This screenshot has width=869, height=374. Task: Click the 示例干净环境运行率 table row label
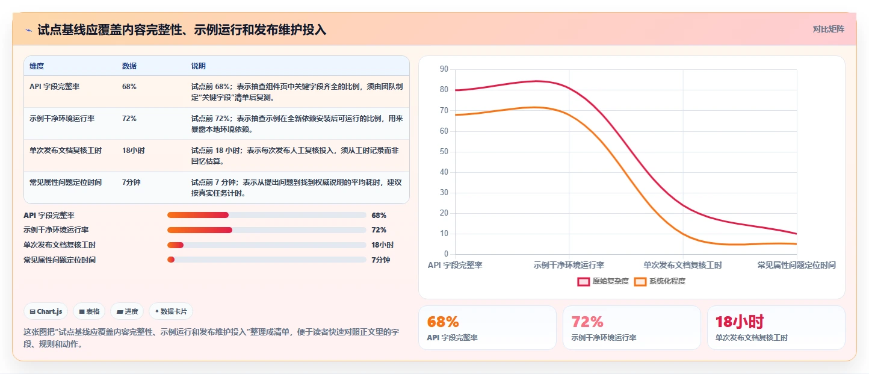[x=62, y=119]
